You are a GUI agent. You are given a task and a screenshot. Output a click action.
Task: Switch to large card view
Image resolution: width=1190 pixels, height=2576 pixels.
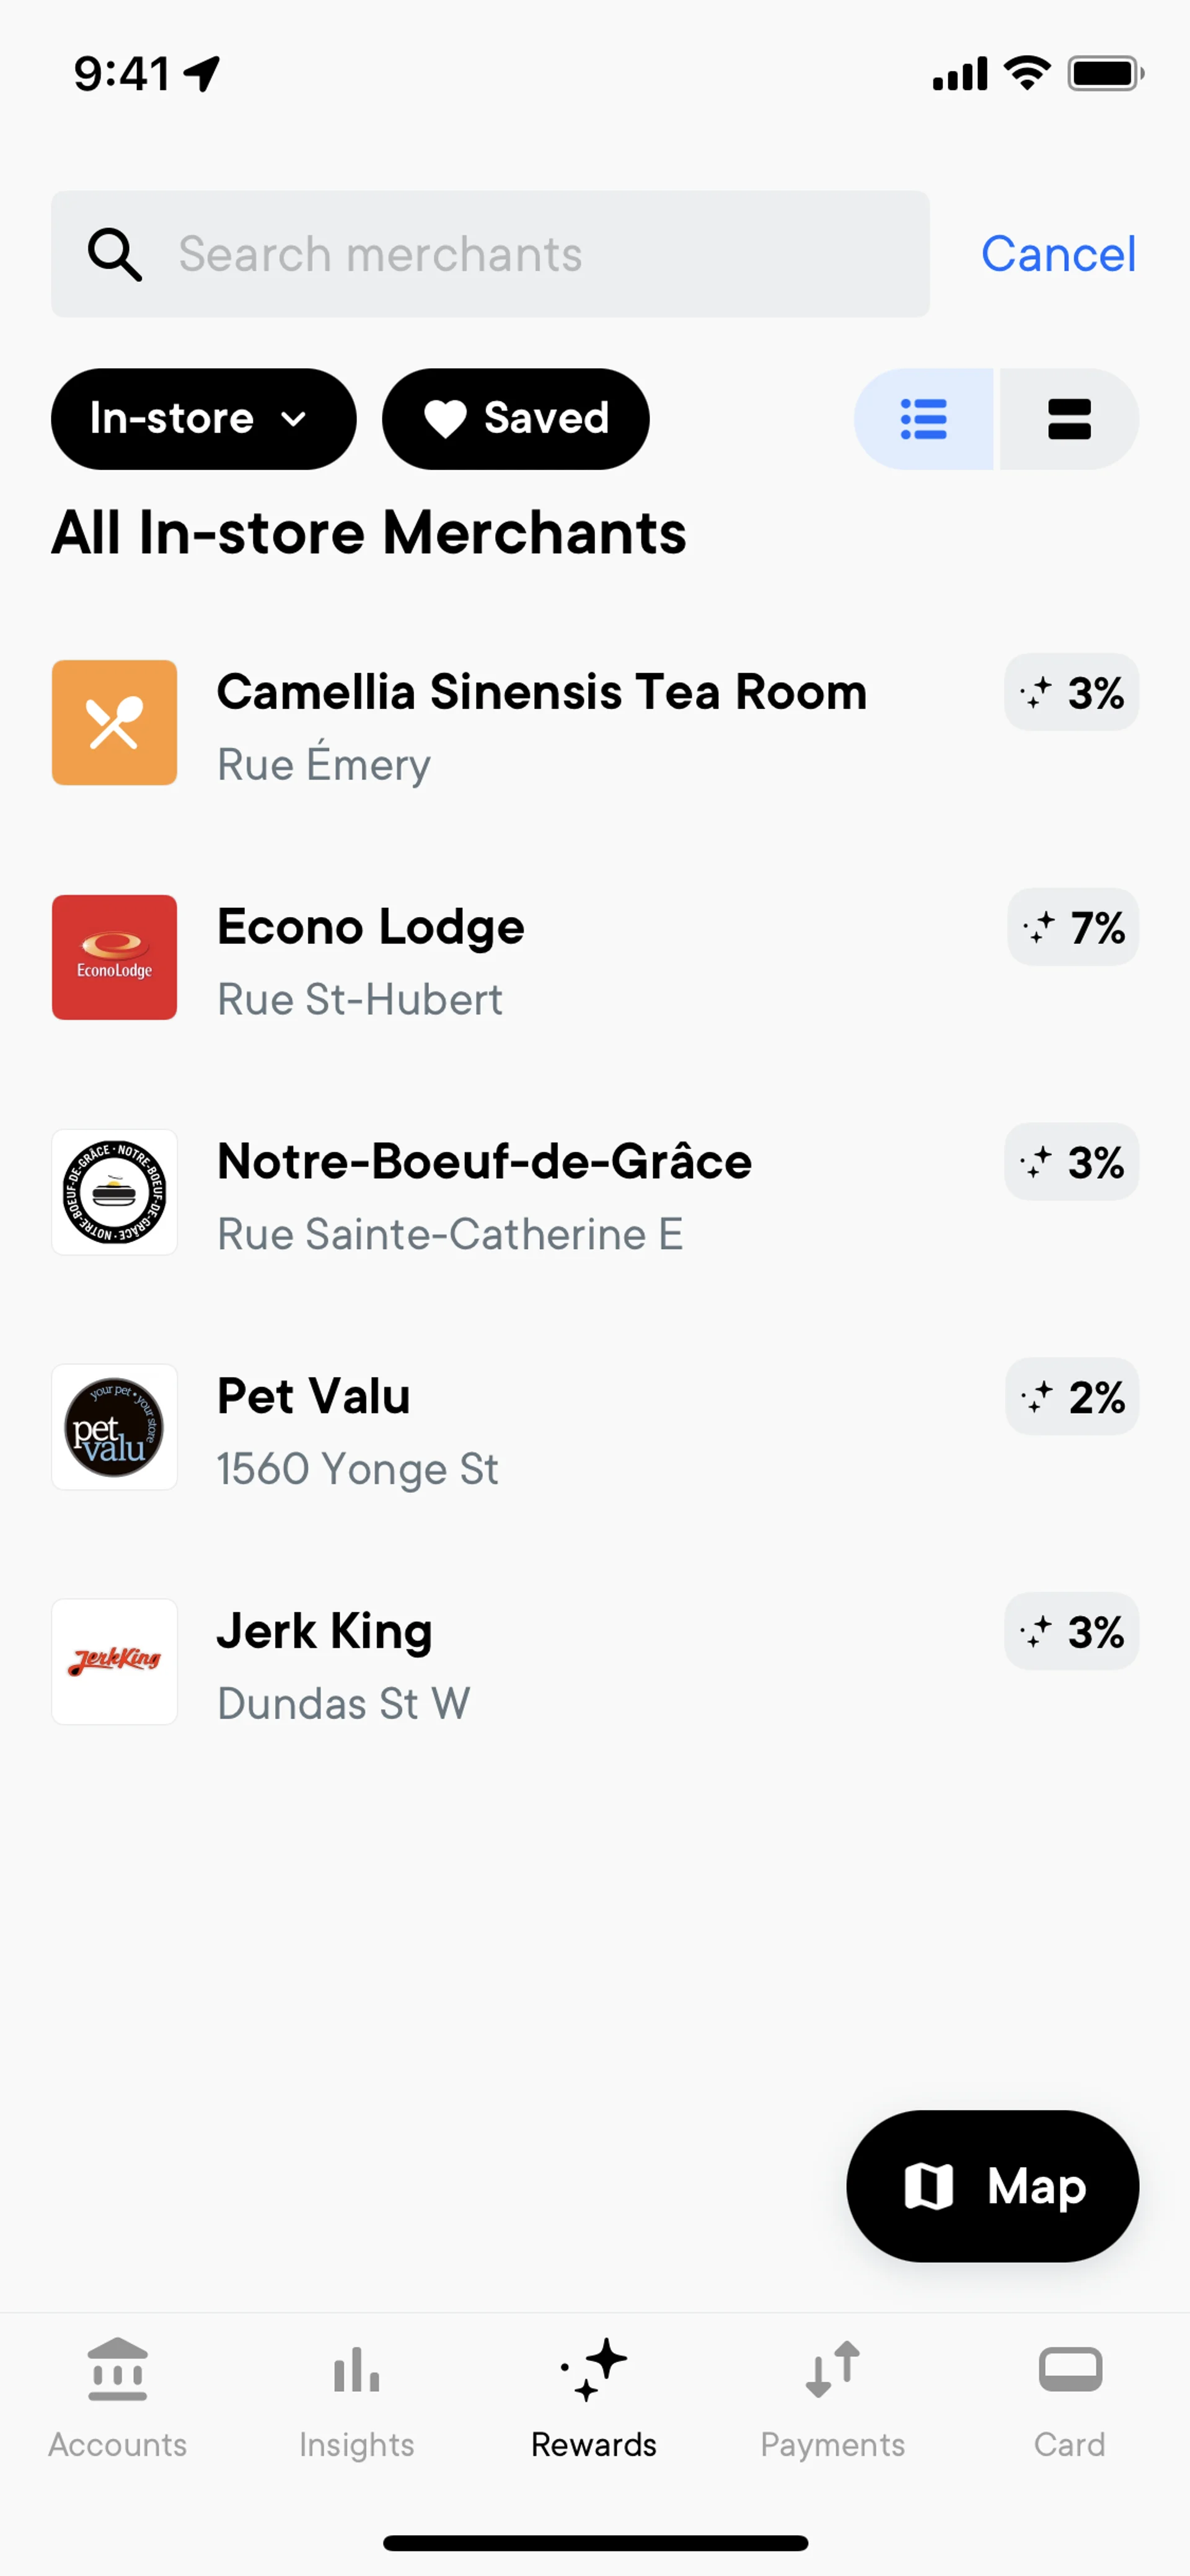1069,419
